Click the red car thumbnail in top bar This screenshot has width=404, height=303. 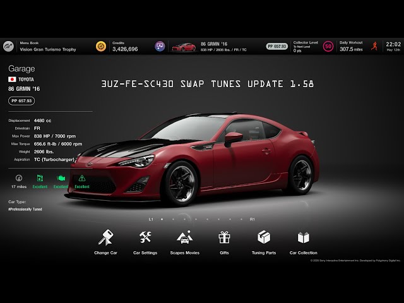click(x=184, y=47)
